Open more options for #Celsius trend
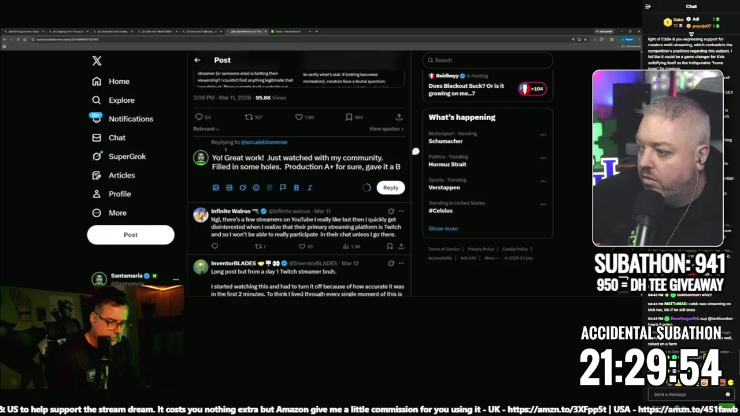The image size is (740, 416). [x=543, y=204]
